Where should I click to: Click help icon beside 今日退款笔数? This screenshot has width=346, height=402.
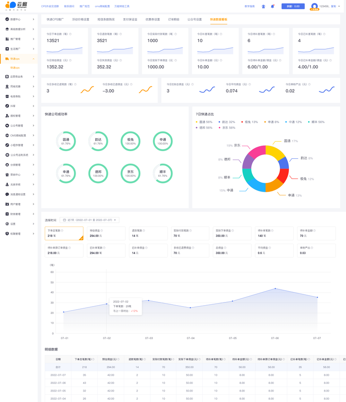click(x=120, y=34)
